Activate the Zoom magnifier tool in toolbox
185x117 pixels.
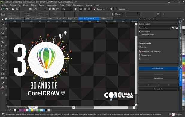3,33
